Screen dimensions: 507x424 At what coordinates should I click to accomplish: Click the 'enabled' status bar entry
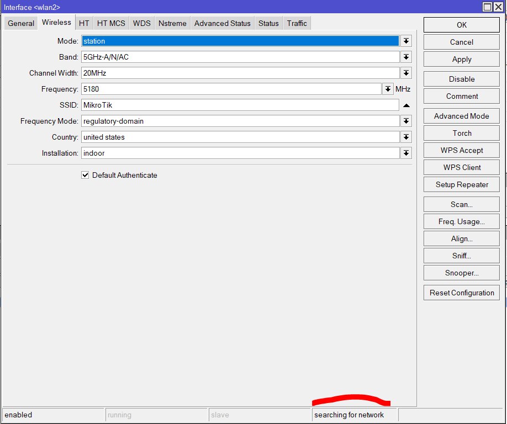[54, 415]
